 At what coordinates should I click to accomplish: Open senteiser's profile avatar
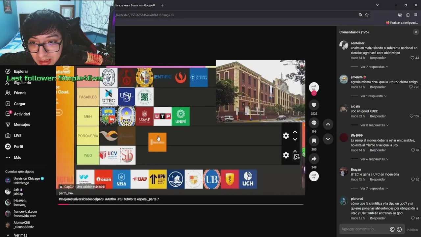(x=344, y=45)
